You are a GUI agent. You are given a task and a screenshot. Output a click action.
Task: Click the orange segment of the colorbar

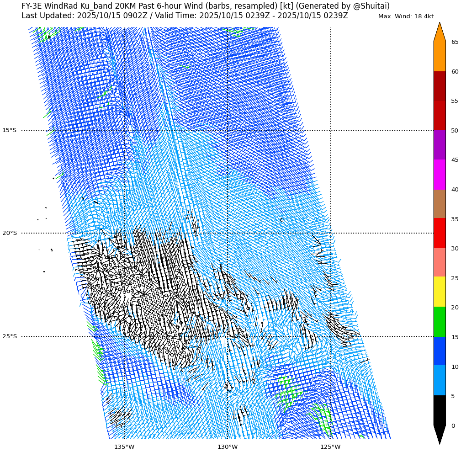tap(439, 56)
